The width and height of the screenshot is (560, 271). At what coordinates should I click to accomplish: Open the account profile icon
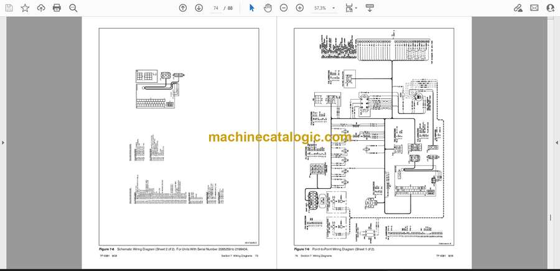tap(551, 8)
